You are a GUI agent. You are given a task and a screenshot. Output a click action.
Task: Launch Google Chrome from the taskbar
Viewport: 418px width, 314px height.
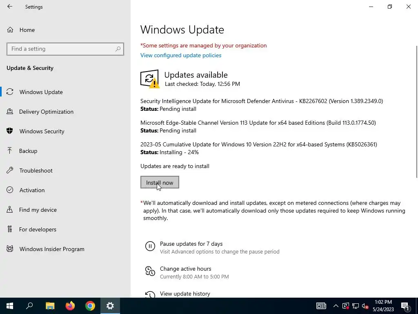click(x=90, y=306)
